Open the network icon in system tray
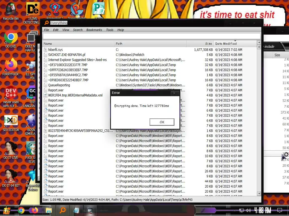Image resolution: width=289 pixels, height=216 pixels. click(x=242, y=210)
